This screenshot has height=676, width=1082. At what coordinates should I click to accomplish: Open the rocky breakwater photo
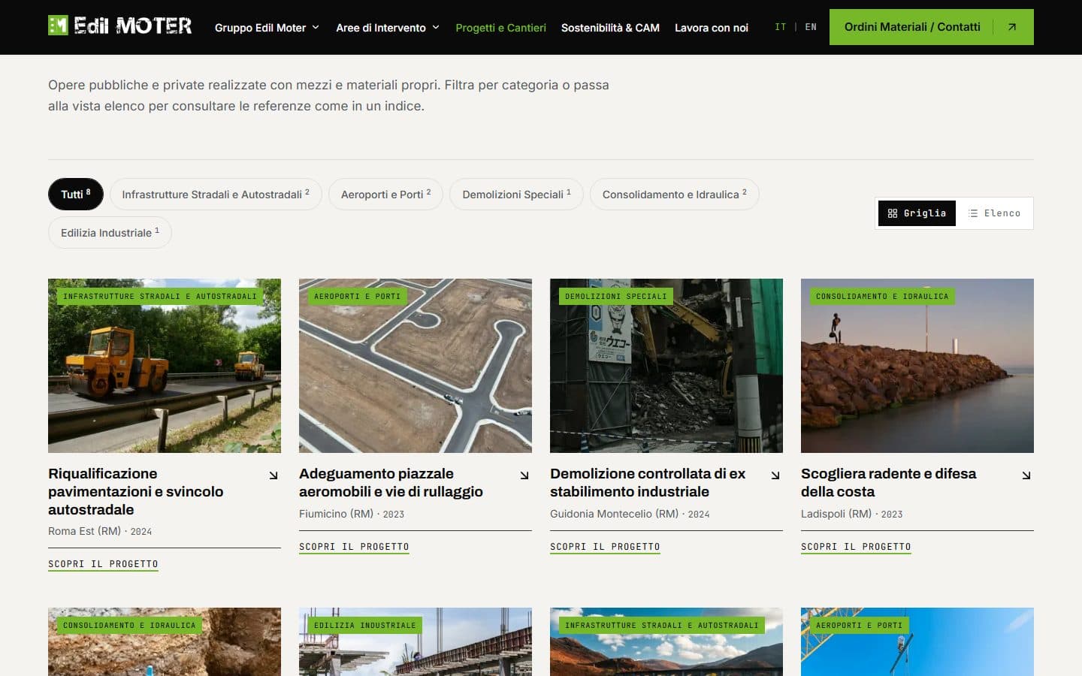tap(917, 366)
